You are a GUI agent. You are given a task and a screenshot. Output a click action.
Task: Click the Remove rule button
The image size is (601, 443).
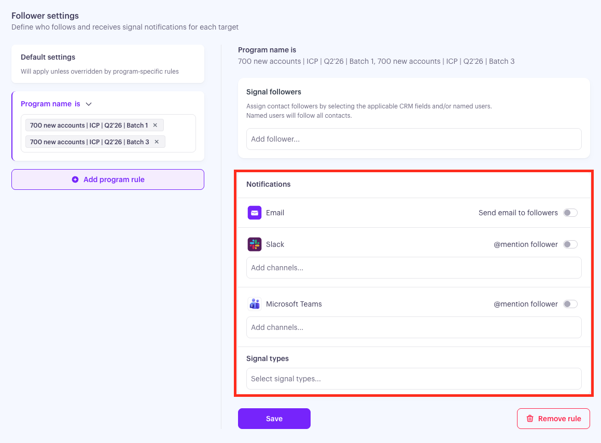553,419
